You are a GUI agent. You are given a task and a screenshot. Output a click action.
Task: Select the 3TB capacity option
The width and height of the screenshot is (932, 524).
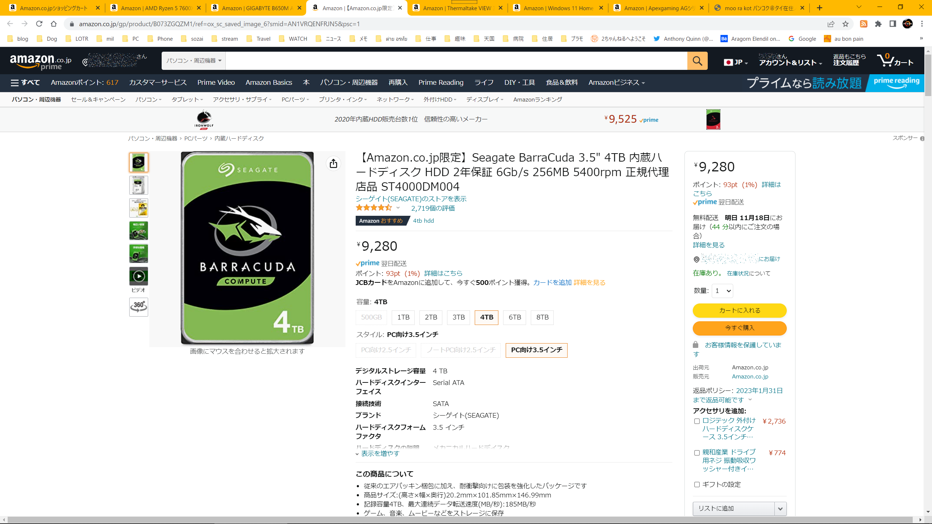click(459, 317)
